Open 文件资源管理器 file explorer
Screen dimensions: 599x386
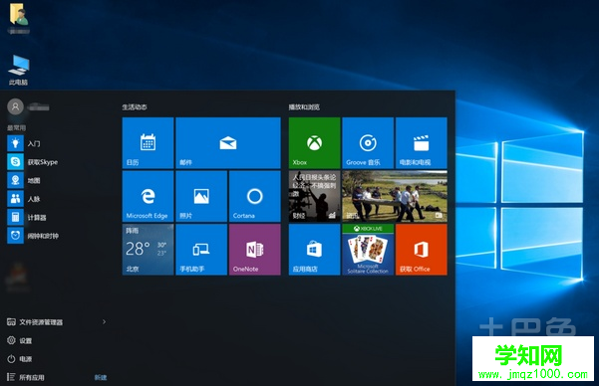click(x=35, y=322)
